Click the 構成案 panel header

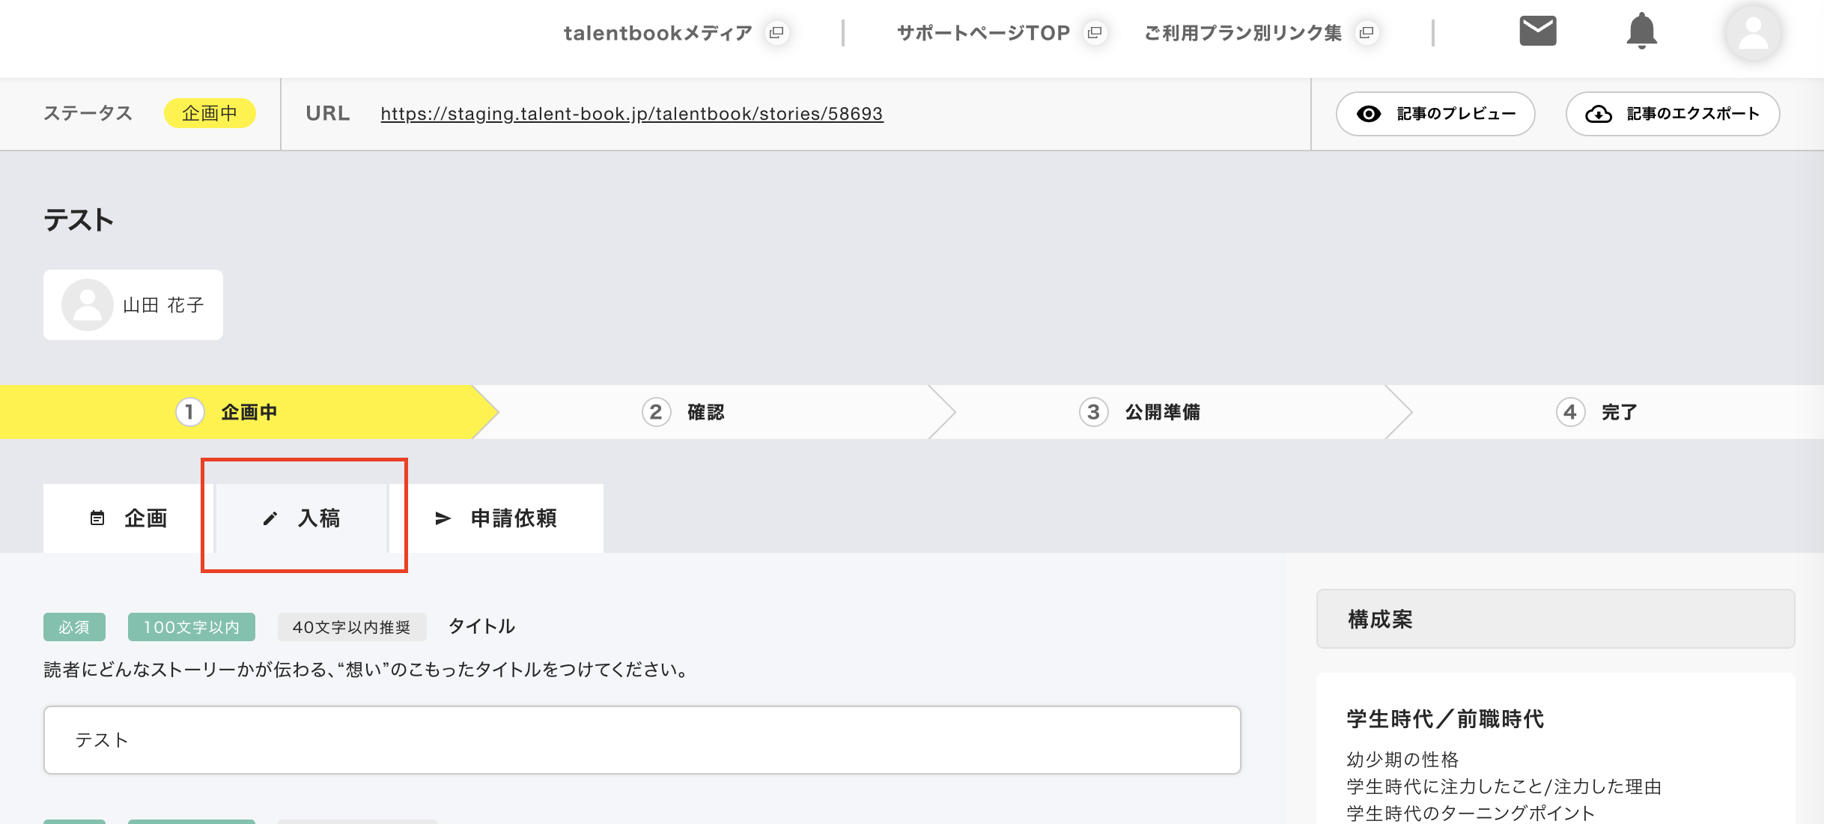(1555, 619)
